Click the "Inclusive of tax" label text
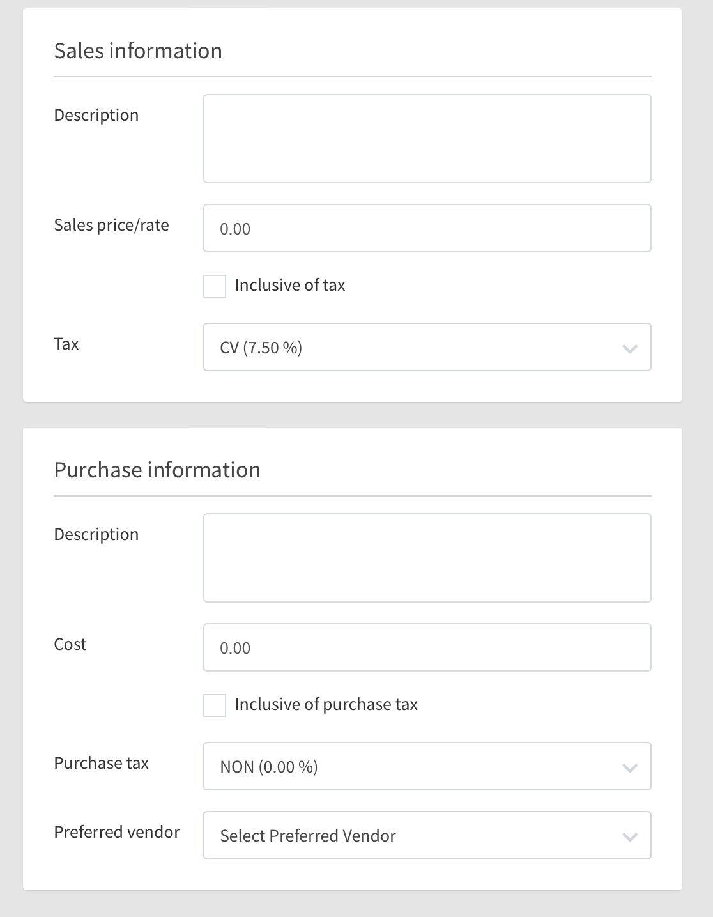This screenshot has width=713, height=917. [289, 286]
